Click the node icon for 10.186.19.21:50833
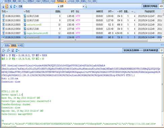This screenshot has width=164, height=128. pyautogui.click(x=4, y=20)
